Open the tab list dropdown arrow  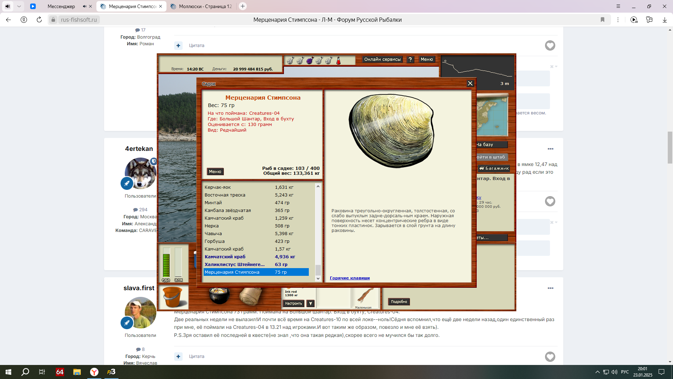click(19, 6)
